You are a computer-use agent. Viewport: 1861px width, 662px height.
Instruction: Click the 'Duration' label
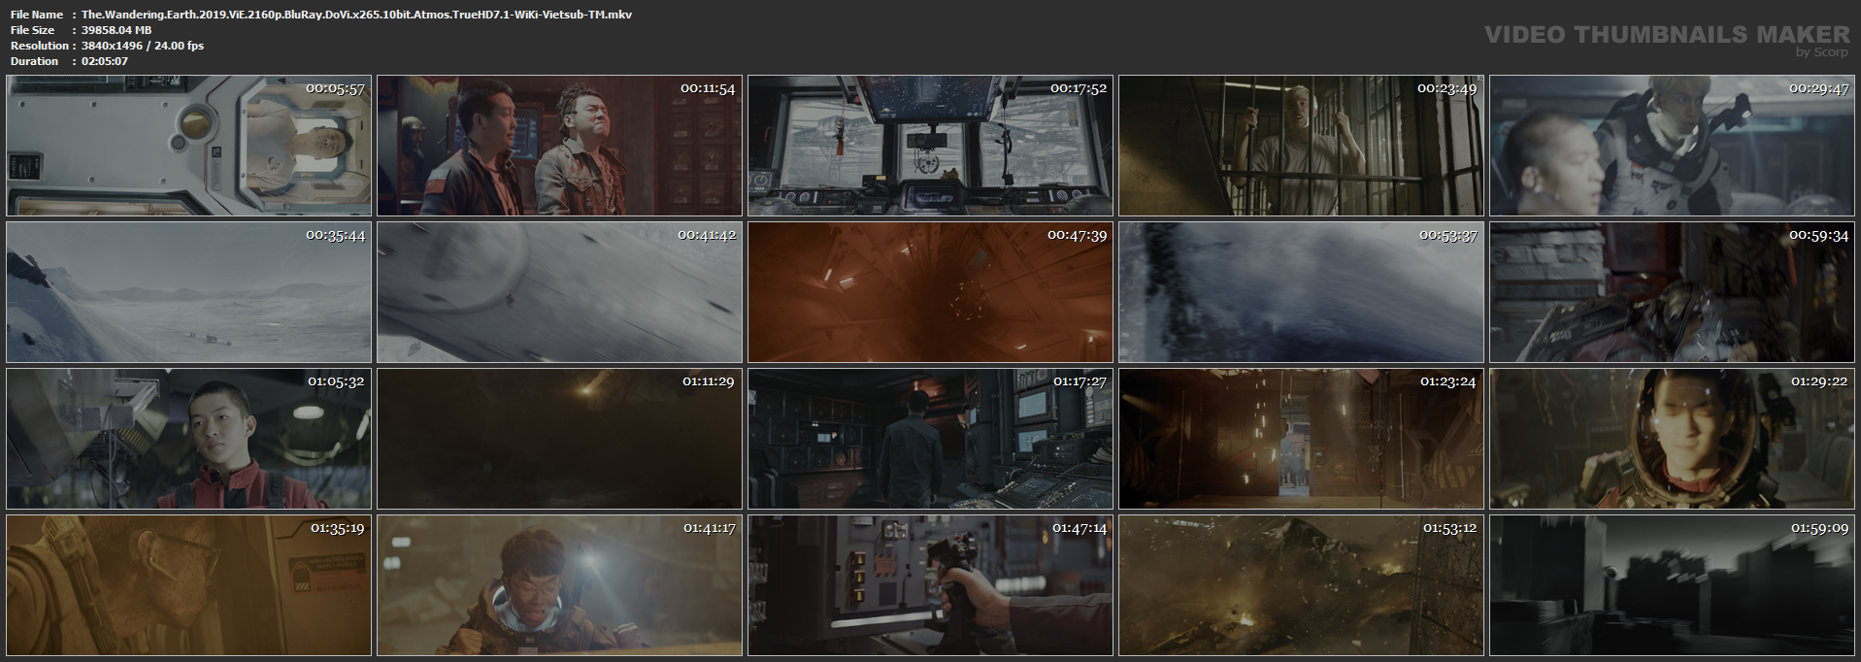tap(35, 61)
